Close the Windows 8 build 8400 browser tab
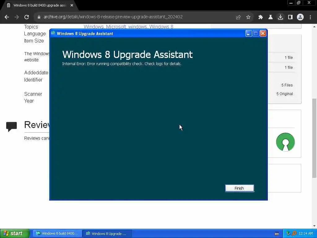This screenshot has width=317, height=238. click(72, 5)
